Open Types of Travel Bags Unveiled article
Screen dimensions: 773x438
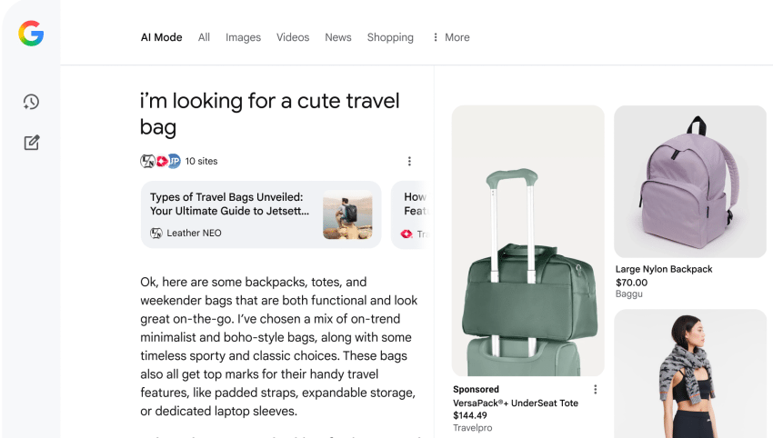point(229,204)
